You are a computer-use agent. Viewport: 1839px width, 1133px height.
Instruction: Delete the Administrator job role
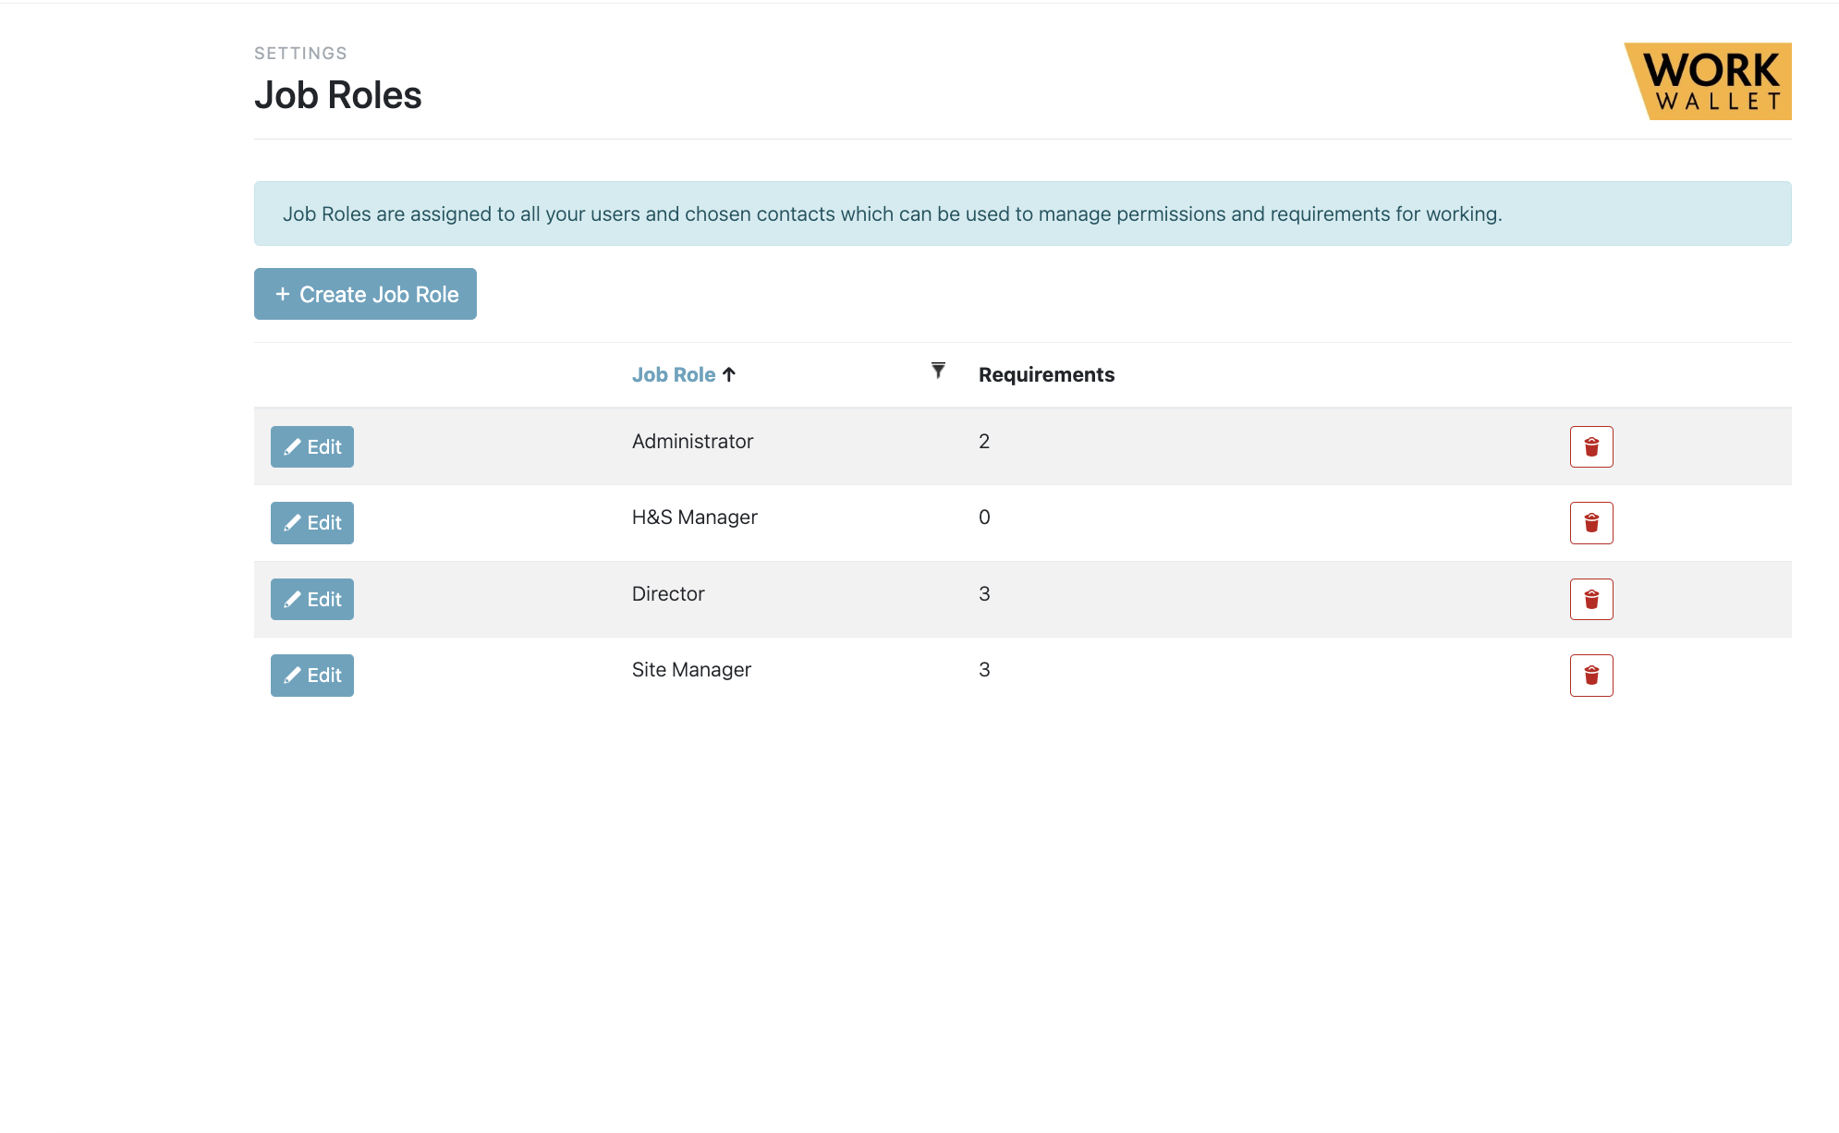click(1591, 446)
